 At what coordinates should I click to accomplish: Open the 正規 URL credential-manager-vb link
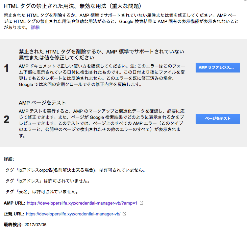[73, 214]
